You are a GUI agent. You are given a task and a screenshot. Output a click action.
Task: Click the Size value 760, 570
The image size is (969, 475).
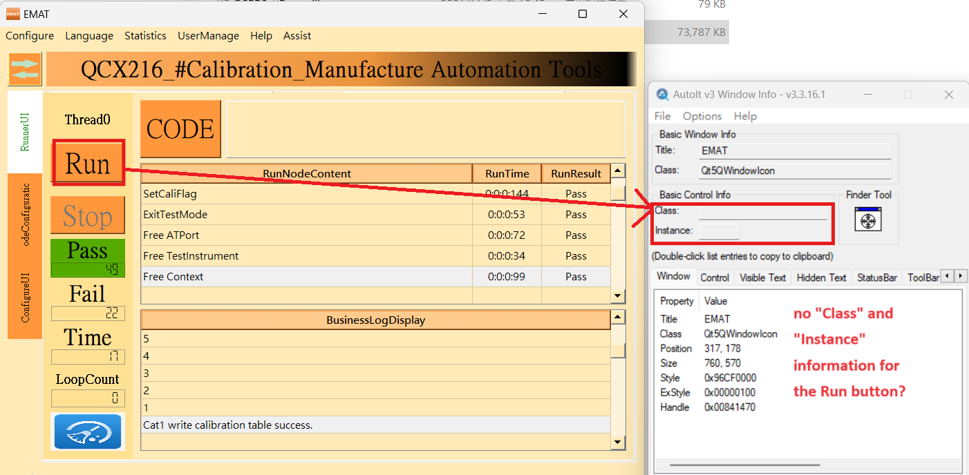(x=722, y=363)
